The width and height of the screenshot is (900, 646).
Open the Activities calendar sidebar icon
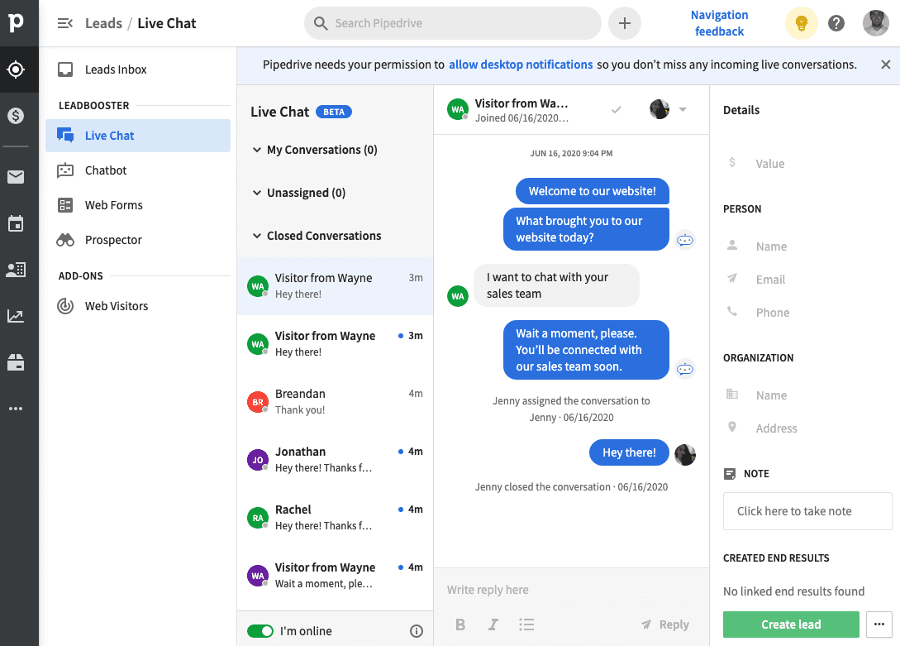pyautogui.click(x=16, y=223)
